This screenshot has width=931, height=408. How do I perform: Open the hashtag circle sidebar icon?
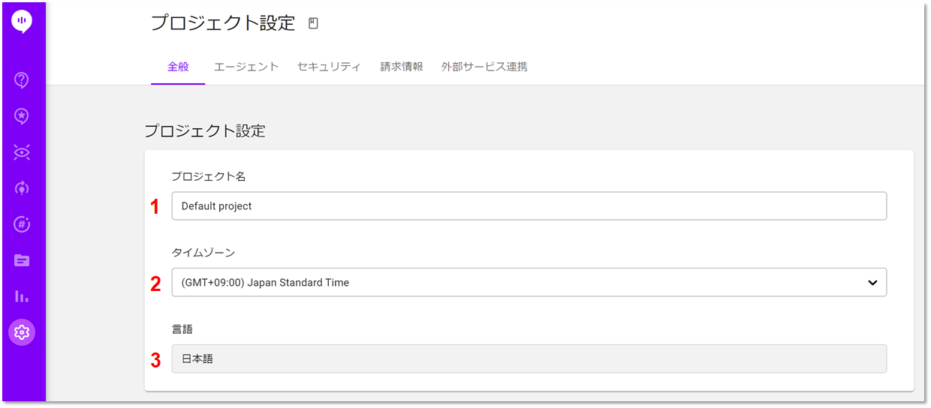(22, 224)
